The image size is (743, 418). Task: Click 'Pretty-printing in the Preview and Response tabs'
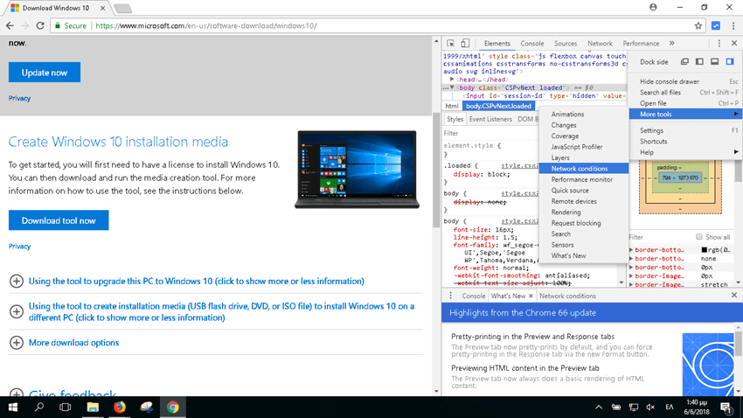532,337
